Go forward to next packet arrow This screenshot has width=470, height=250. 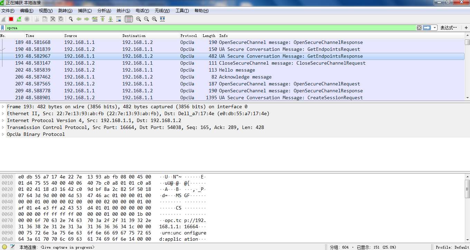[87, 19]
